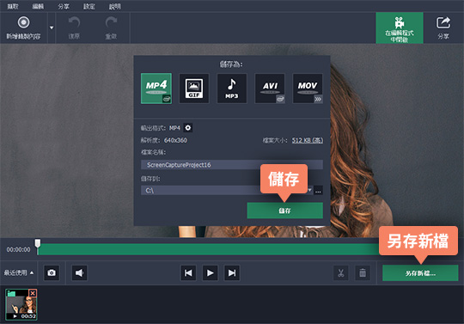464x324 pixels.
Task: Pick the MP3 audio format icon
Action: (232, 89)
